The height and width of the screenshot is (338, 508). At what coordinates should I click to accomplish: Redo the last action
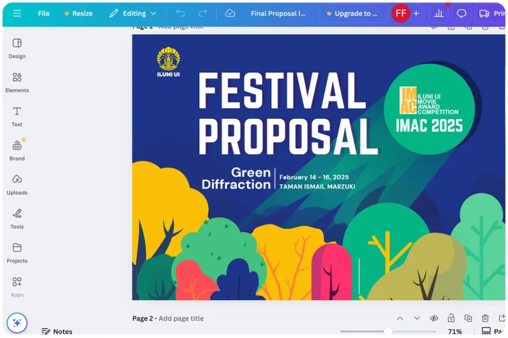pos(202,13)
